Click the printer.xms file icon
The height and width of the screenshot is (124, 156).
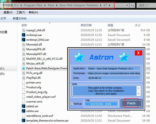pyautogui.click(x=24, y=82)
